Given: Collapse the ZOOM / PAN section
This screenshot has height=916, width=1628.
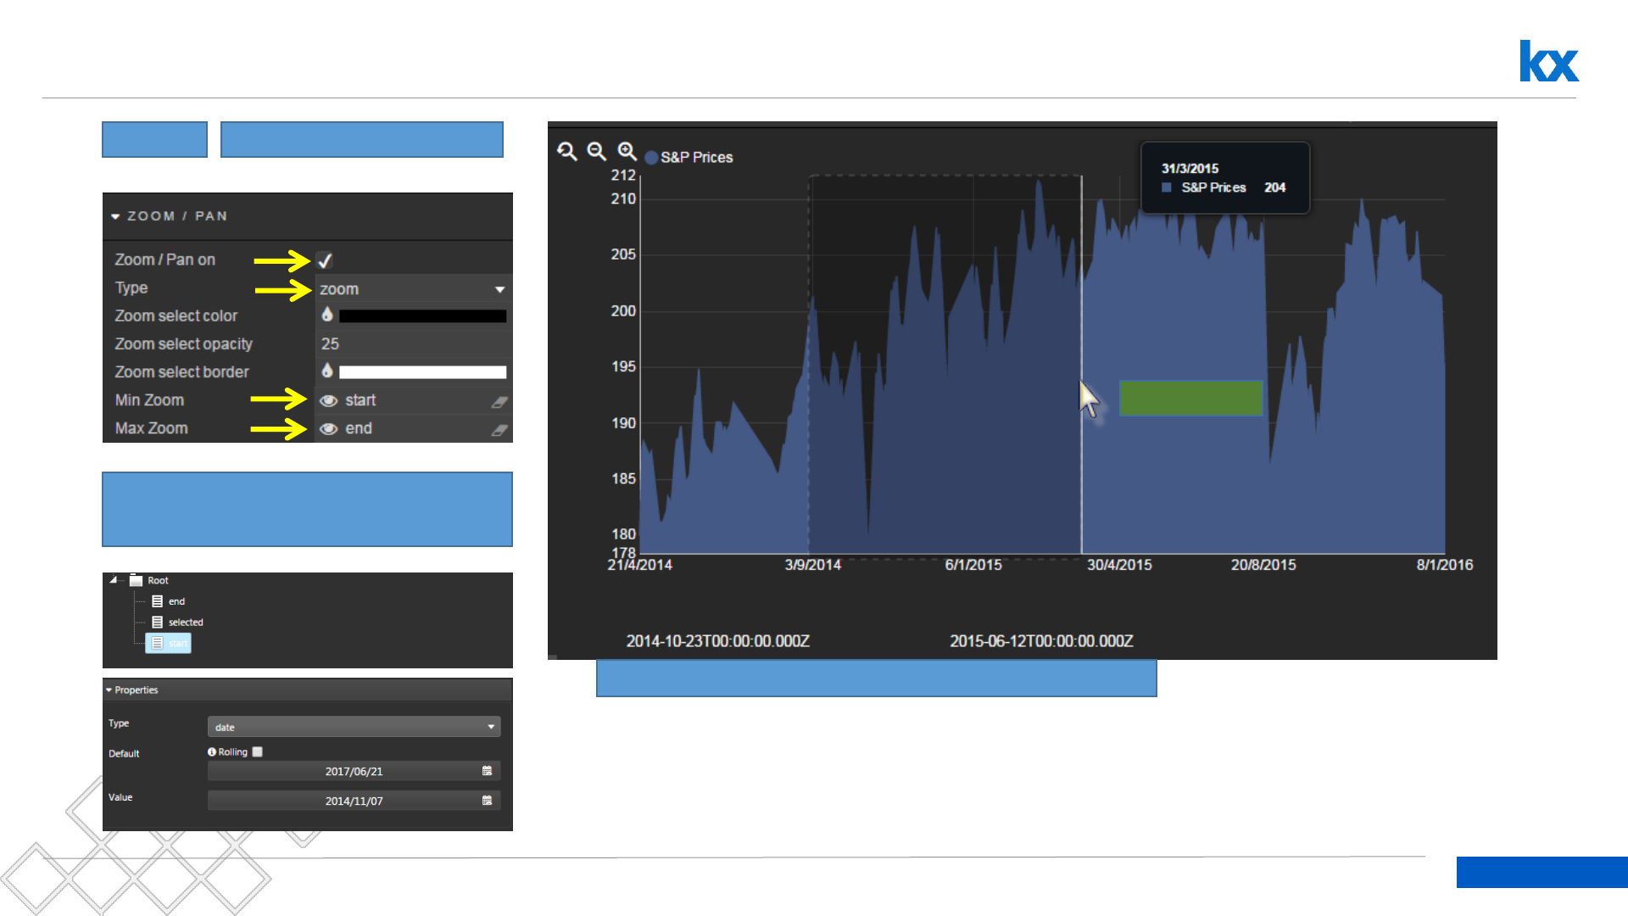Looking at the screenshot, I should 115,216.
